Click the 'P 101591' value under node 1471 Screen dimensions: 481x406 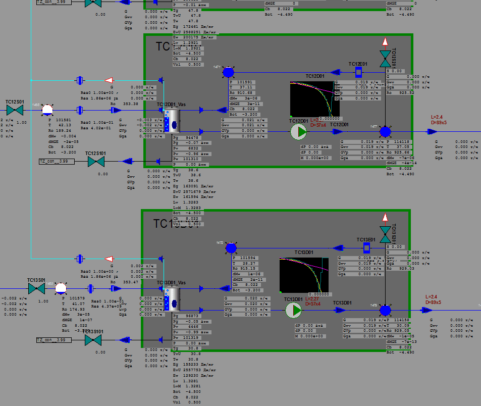click(242, 82)
